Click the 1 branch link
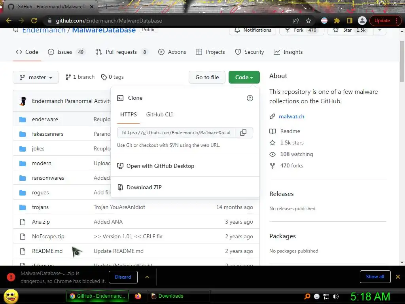The height and width of the screenshot is (304, 405). (x=80, y=77)
